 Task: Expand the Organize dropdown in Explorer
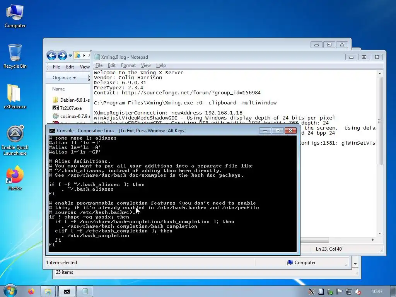(64, 78)
